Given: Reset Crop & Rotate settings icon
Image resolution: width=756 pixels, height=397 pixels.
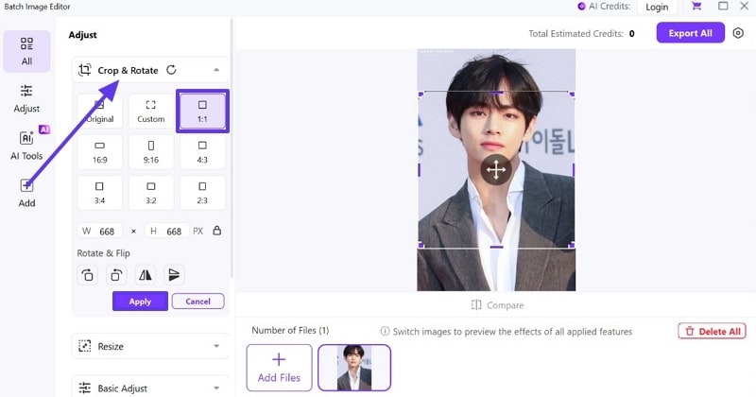Looking at the screenshot, I should tap(171, 70).
